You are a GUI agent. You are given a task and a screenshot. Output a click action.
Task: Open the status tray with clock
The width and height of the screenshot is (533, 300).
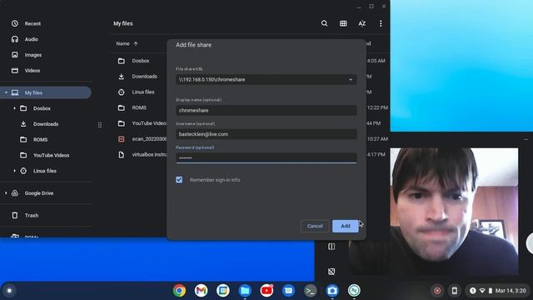(497, 291)
